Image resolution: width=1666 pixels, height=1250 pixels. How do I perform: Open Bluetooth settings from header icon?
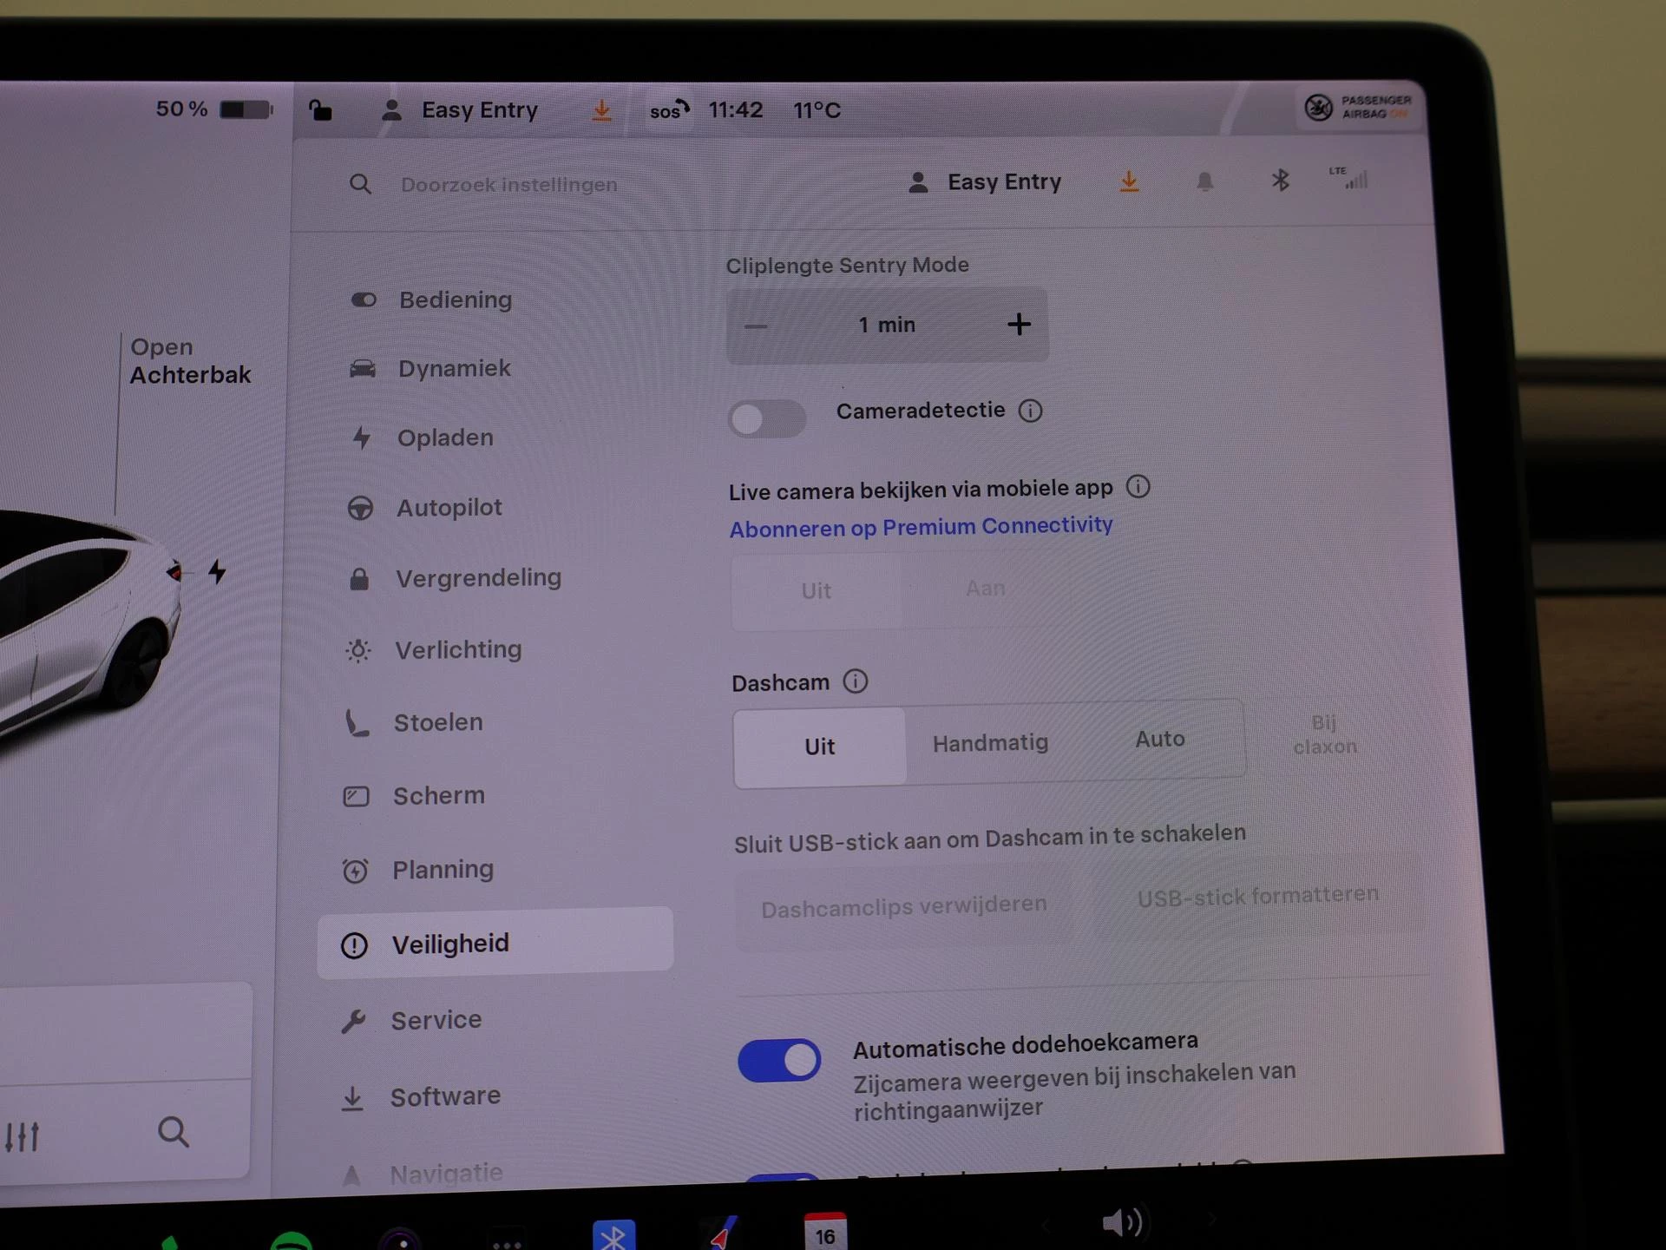tap(1280, 181)
